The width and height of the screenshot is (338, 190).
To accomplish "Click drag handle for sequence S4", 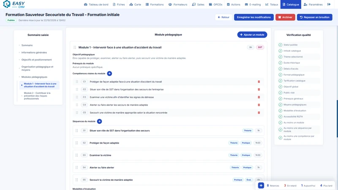I will click(x=76, y=167).
